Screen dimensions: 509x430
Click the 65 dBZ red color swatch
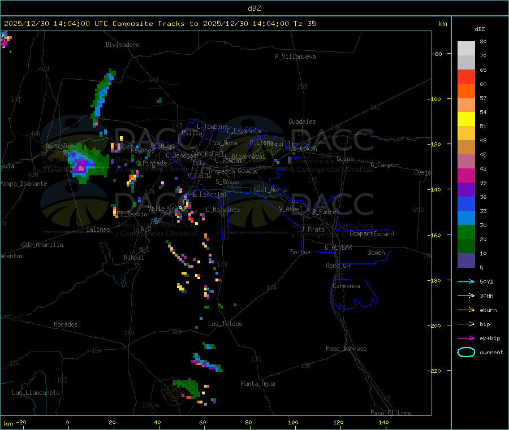466,76
